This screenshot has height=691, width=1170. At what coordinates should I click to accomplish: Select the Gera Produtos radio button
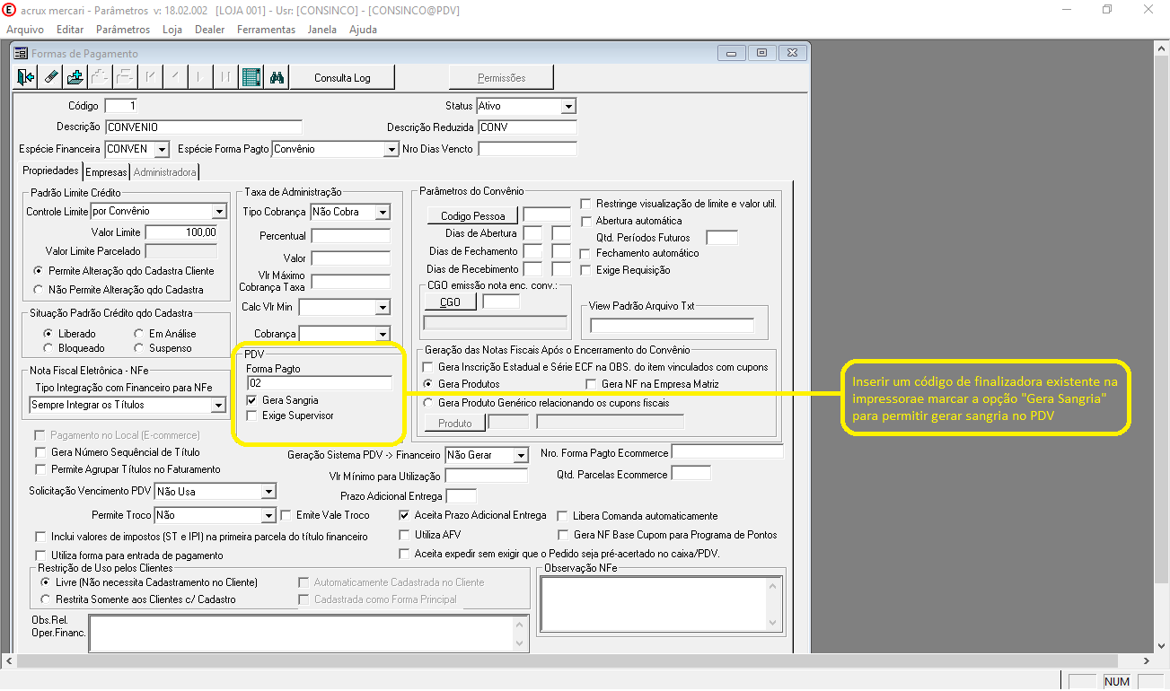[x=428, y=384]
